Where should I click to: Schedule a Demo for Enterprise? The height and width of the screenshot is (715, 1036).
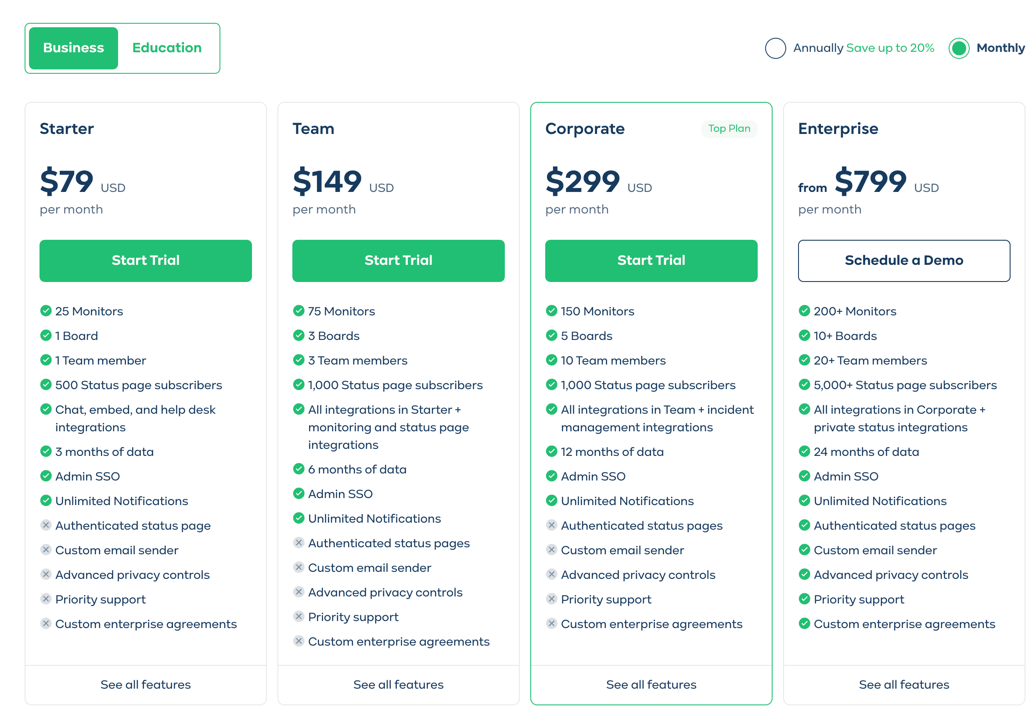[904, 260]
